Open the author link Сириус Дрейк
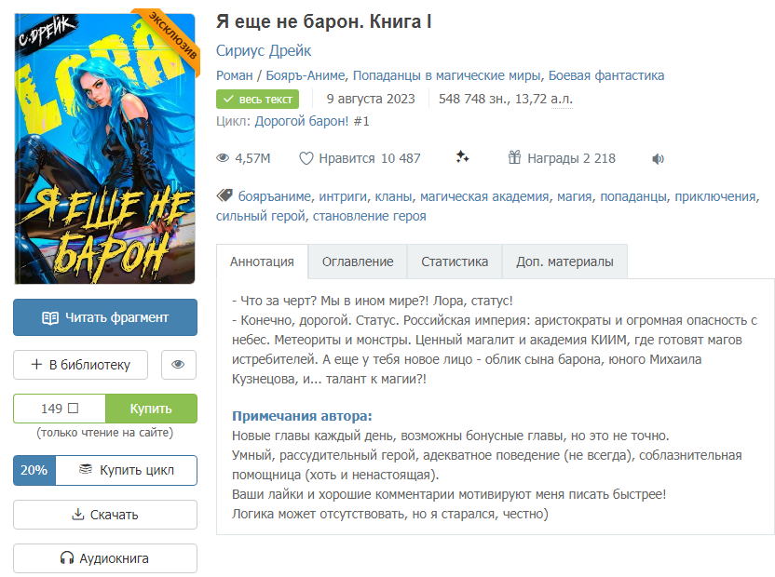This screenshot has height=577, width=775. 264,50
